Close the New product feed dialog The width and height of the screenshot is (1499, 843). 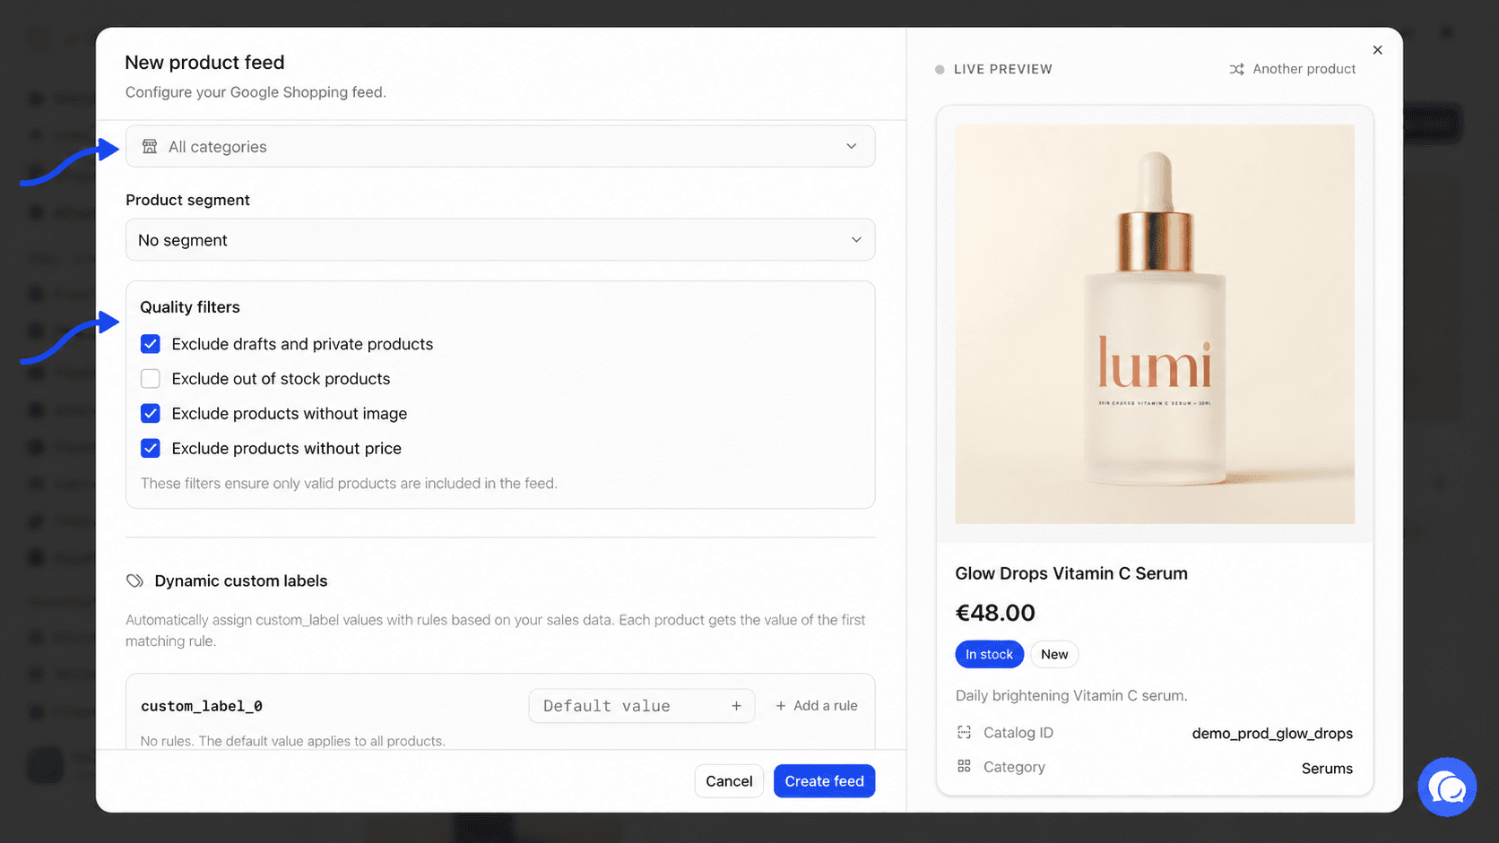tap(1377, 50)
